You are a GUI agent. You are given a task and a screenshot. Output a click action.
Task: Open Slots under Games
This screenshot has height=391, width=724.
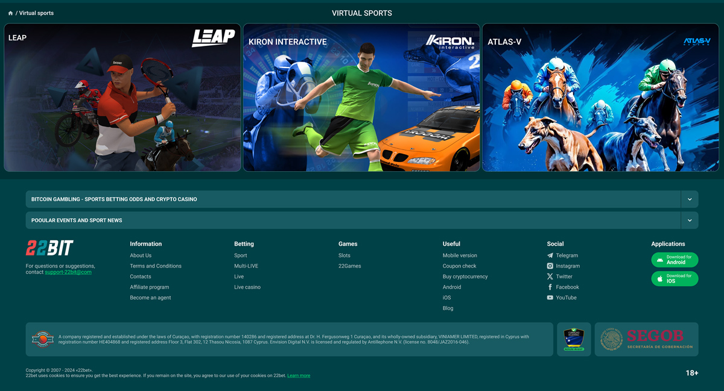coord(345,255)
